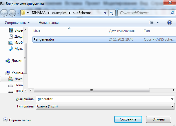Image resolution: width=176 pixels, height=126 pixels.
Task: Click the Музыка music library icon
Action: (x=11, y=49)
